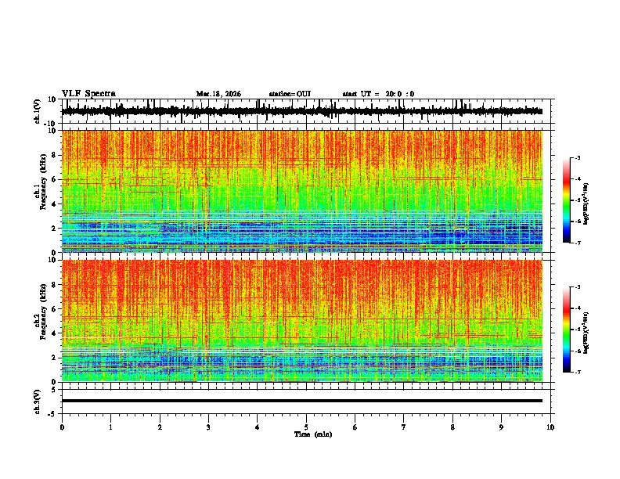Click the ch.1 spectrogram color scale bar
620x479 pixels.
(567, 200)
